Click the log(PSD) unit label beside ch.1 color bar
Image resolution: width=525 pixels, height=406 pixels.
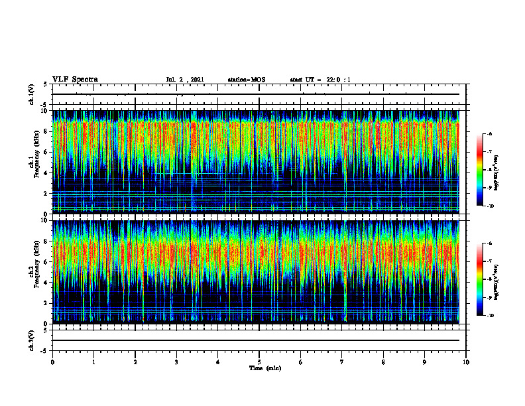coord(496,173)
